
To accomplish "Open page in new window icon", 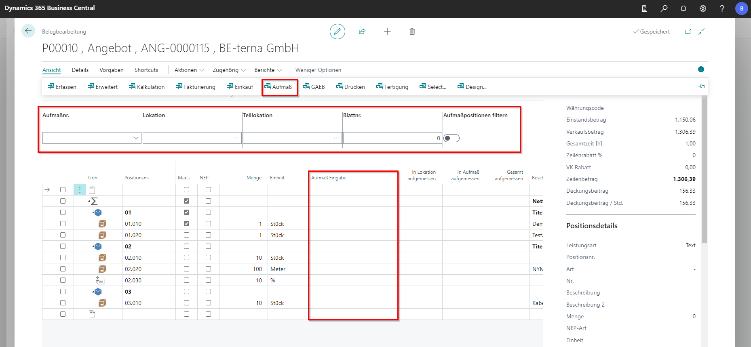I will click(688, 32).
